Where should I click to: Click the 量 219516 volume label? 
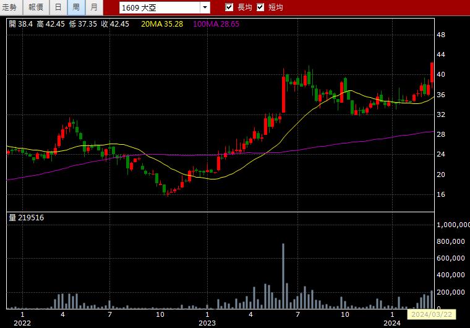click(27, 218)
